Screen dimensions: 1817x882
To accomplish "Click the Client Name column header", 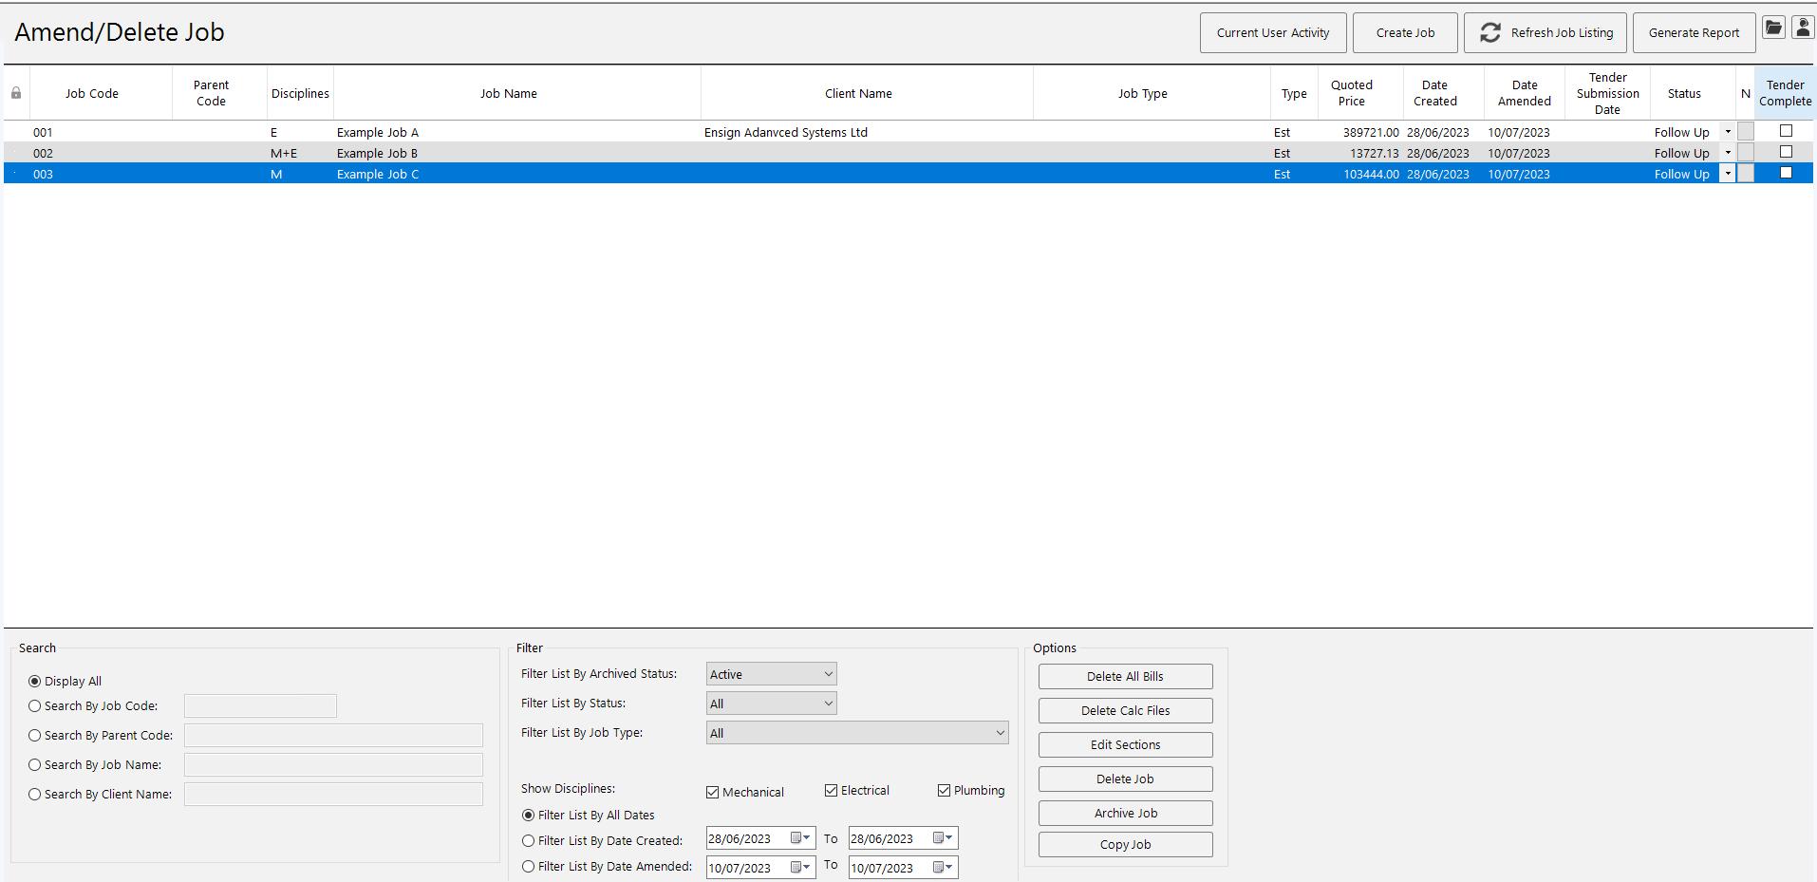I will click(x=858, y=92).
